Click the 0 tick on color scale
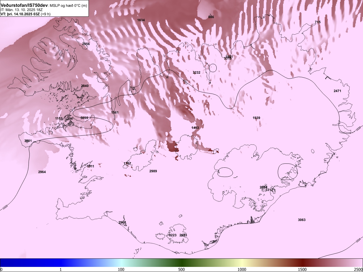Screen dimensions: 363x272 coord(1,269)
